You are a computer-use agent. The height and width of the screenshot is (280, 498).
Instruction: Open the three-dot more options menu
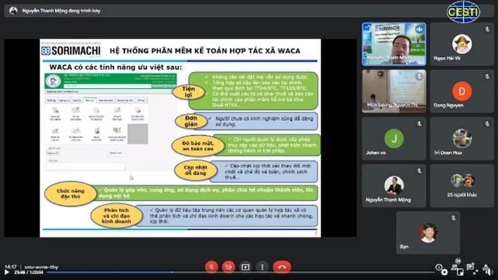[x=263, y=267]
